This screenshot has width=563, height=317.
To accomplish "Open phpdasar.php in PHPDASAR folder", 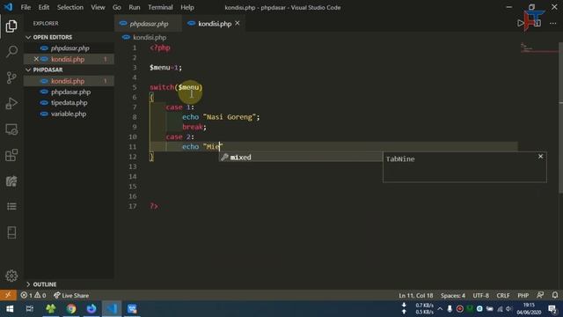I will click(70, 92).
